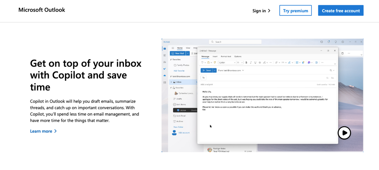Play the Outlook Copilot demo video
Image resolution: width=379 pixels, height=170 pixels.
[344, 133]
